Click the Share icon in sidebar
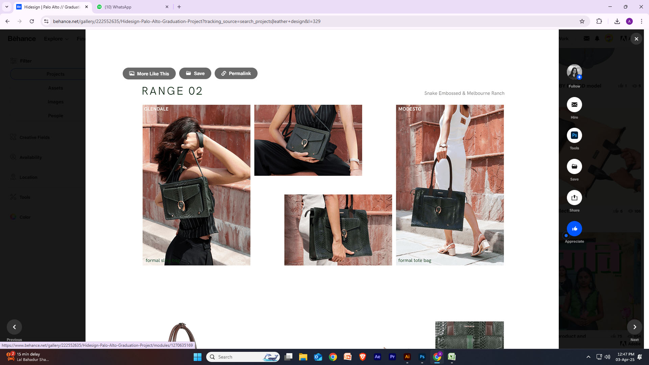The width and height of the screenshot is (649, 365). (x=574, y=198)
